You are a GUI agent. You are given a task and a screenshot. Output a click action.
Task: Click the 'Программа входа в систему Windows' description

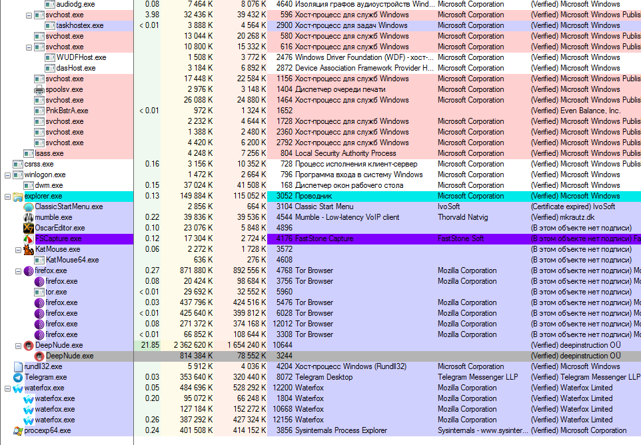click(359, 175)
